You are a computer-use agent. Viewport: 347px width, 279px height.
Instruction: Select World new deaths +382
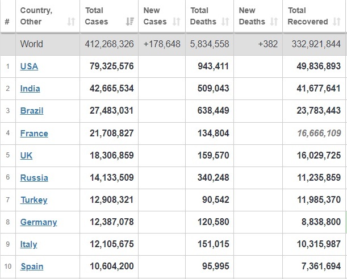click(x=267, y=44)
